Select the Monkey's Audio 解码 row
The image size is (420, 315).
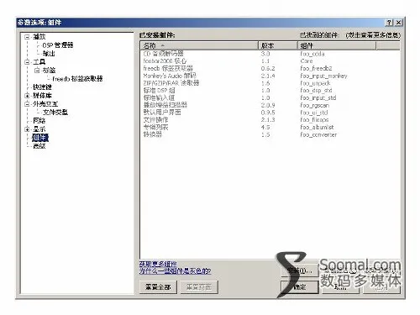(270, 76)
